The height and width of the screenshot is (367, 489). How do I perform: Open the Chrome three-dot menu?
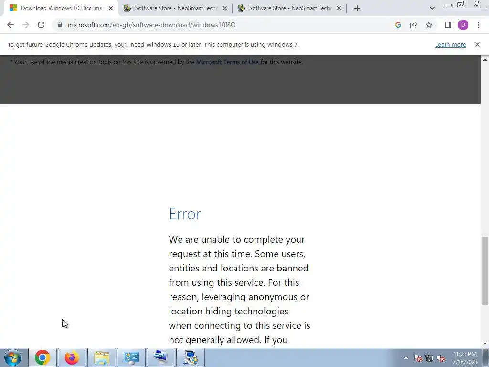478,25
